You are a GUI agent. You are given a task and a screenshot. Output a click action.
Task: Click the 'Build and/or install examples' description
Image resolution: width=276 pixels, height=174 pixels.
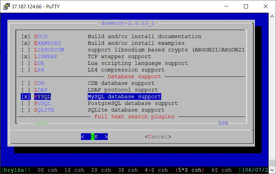[x=136, y=43]
